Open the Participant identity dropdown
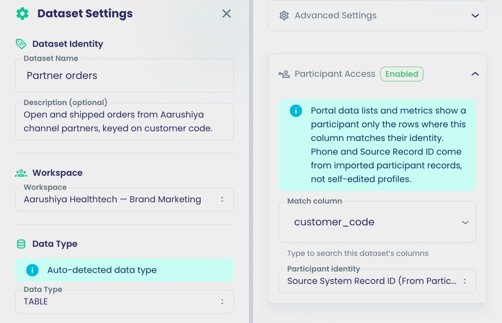502x323 pixels. coord(377,281)
